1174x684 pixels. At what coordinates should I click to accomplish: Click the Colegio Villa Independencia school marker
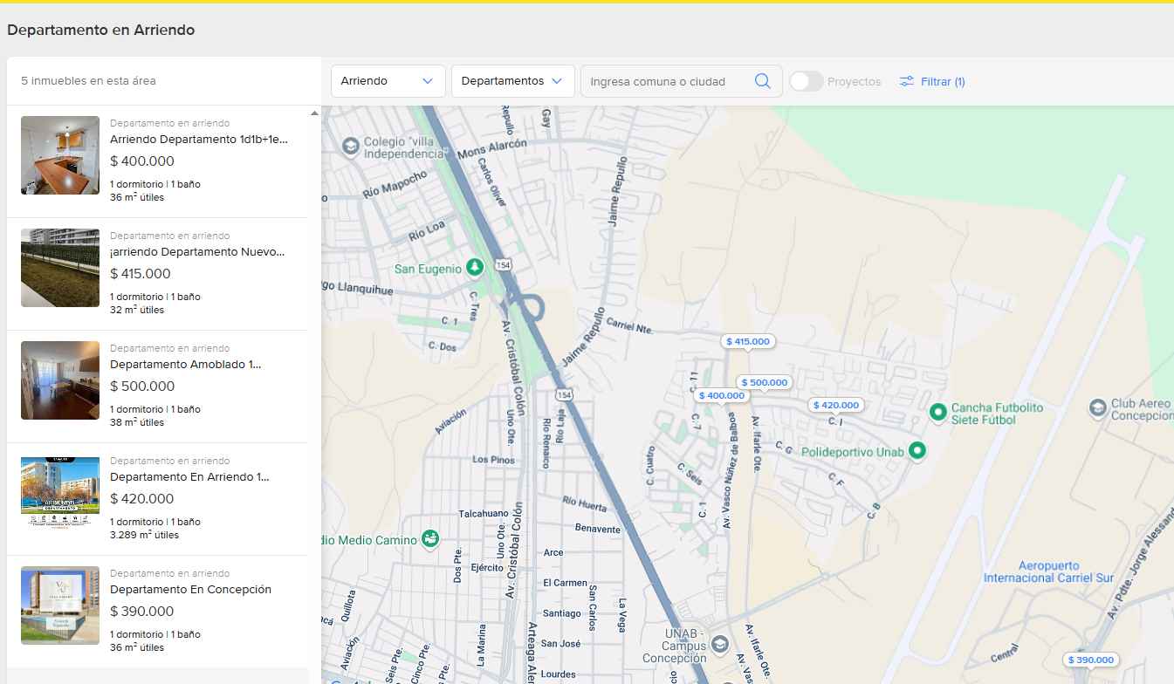[x=351, y=146]
